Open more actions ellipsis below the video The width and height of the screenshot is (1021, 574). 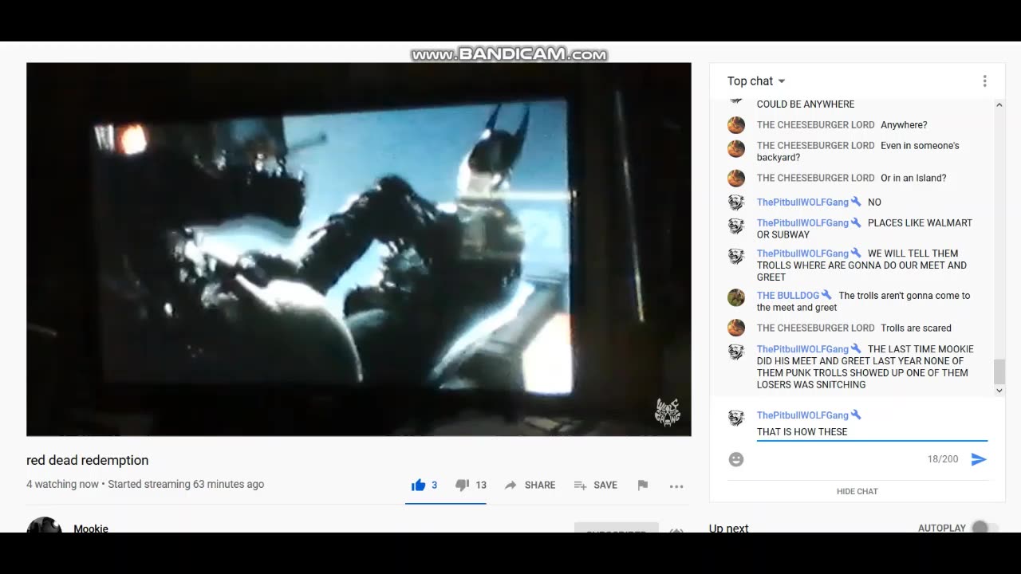(x=676, y=486)
